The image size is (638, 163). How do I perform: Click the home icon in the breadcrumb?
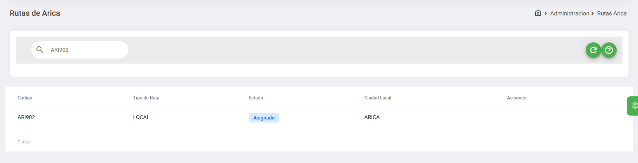pyautogui.click(x=538, y=13)
